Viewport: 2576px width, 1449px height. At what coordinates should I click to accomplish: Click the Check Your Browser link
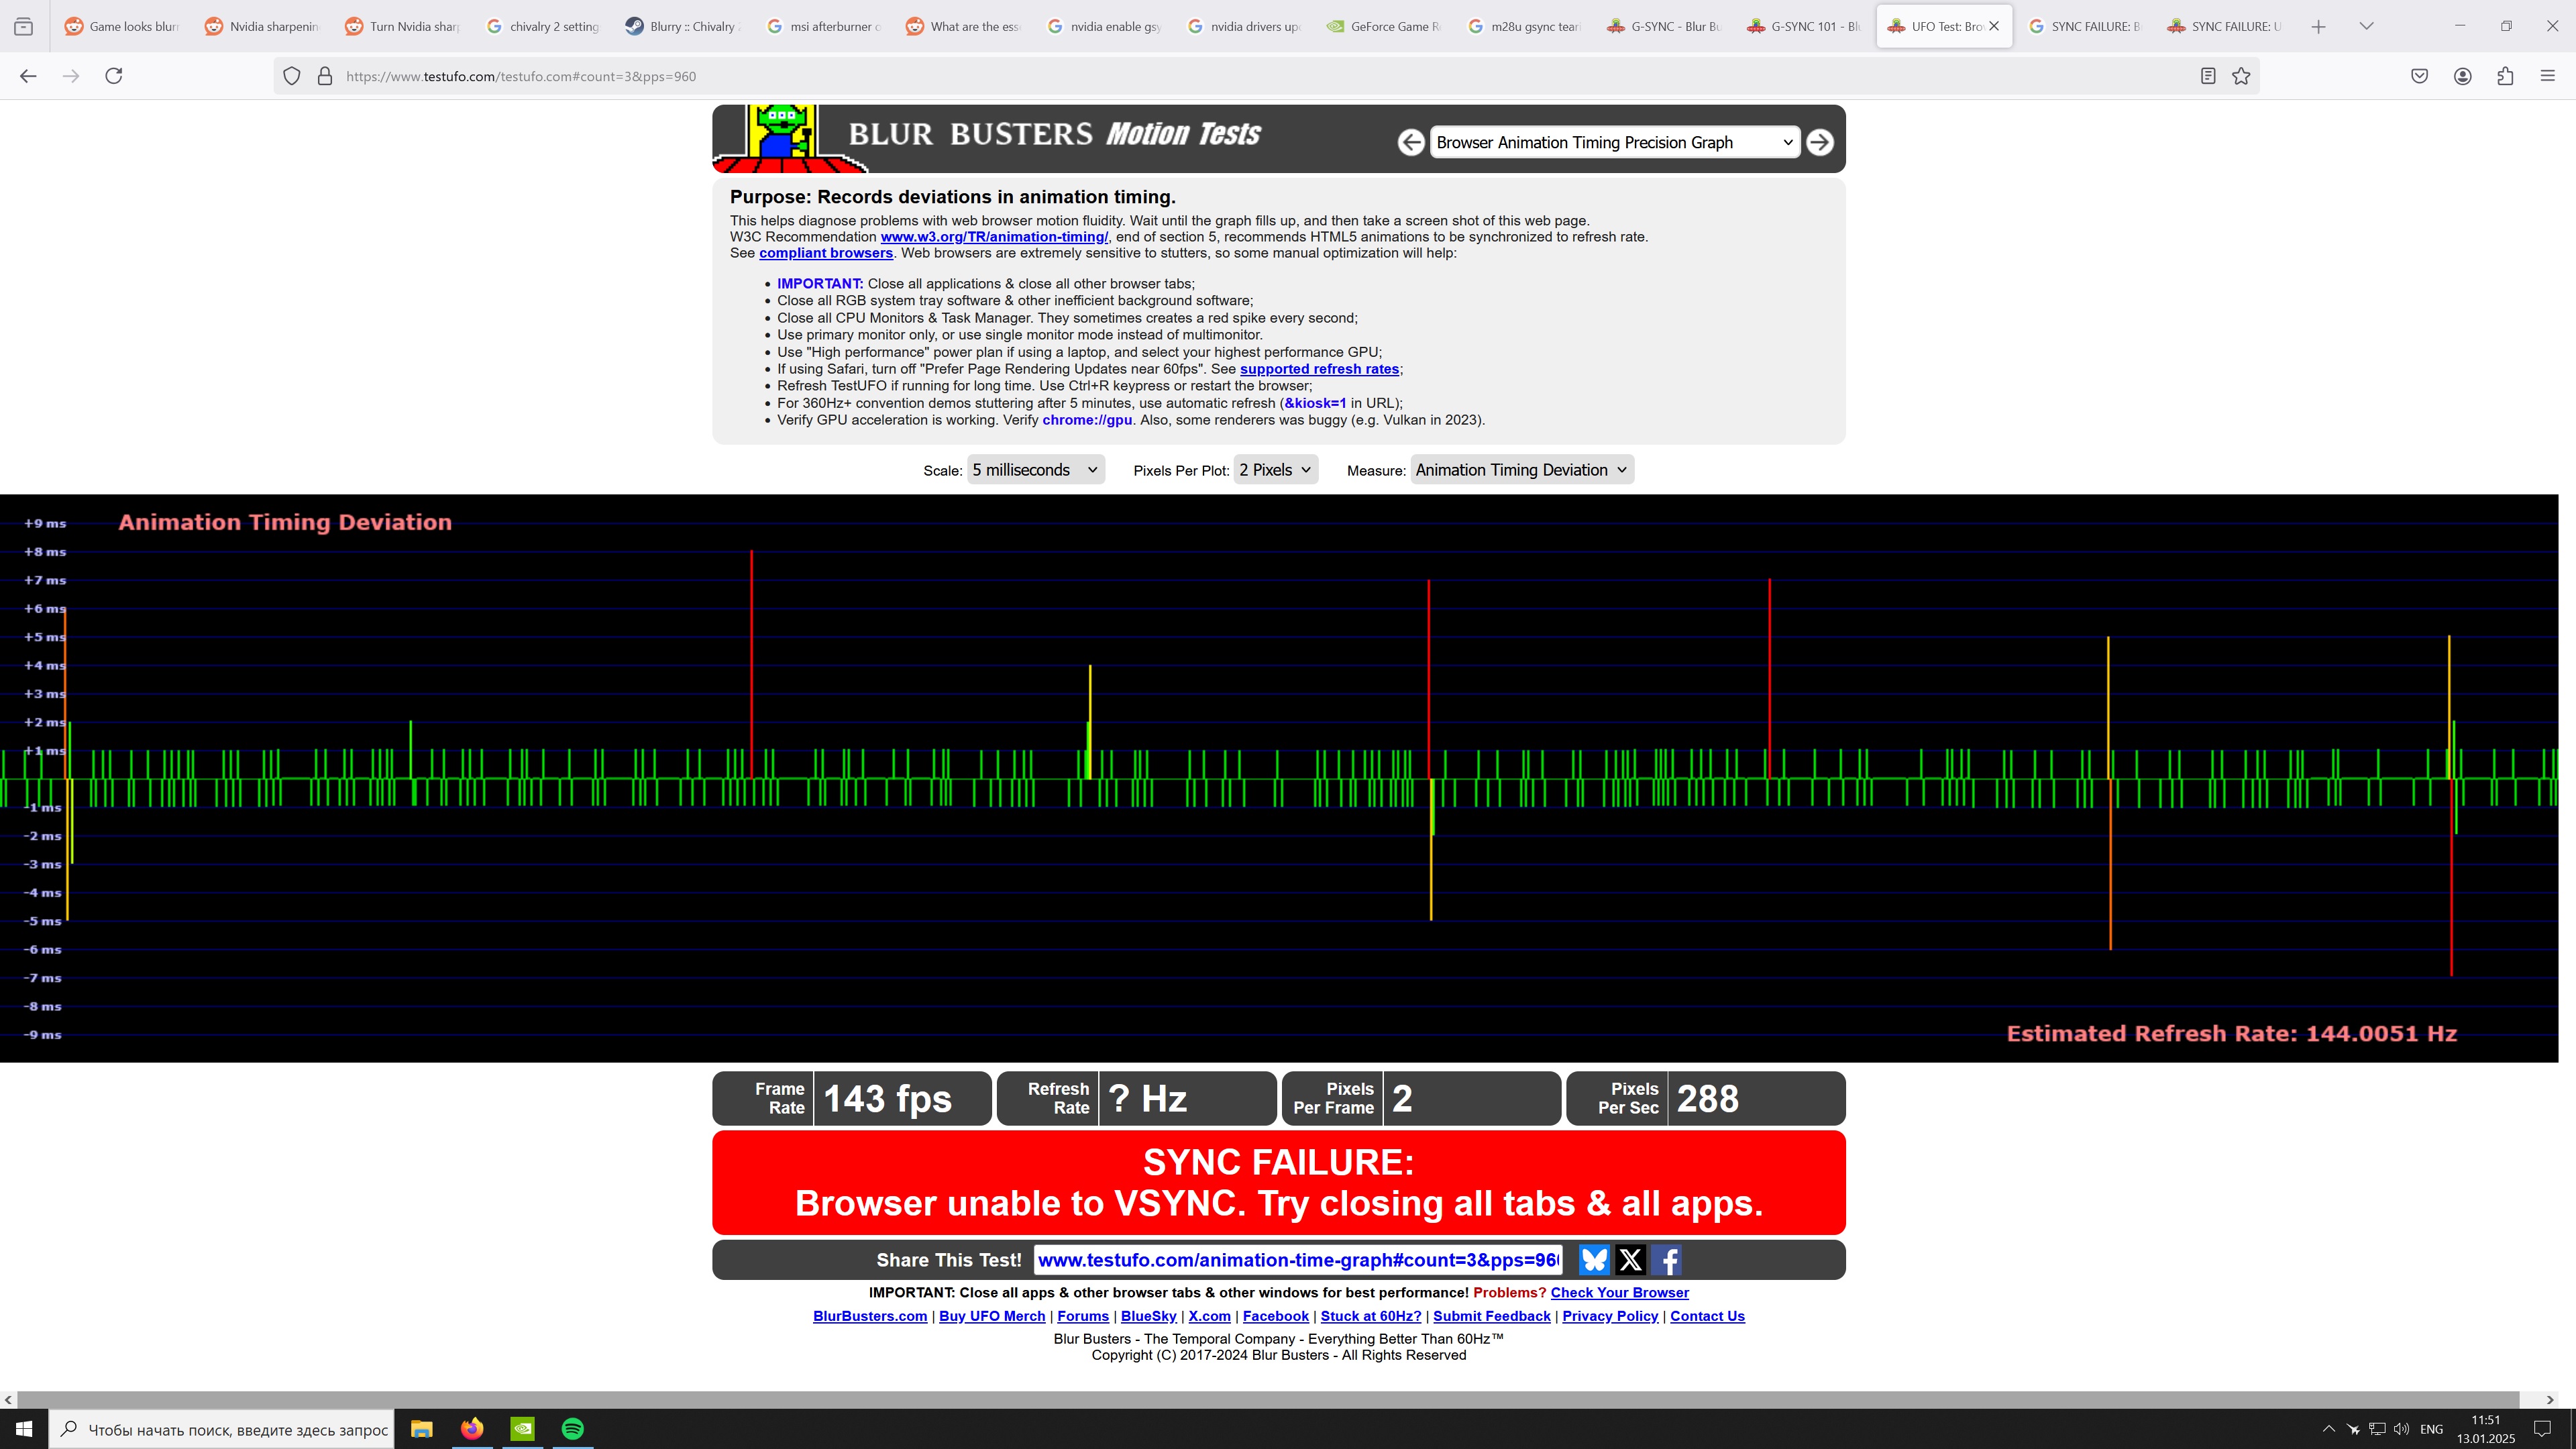click(1619, 1292)
